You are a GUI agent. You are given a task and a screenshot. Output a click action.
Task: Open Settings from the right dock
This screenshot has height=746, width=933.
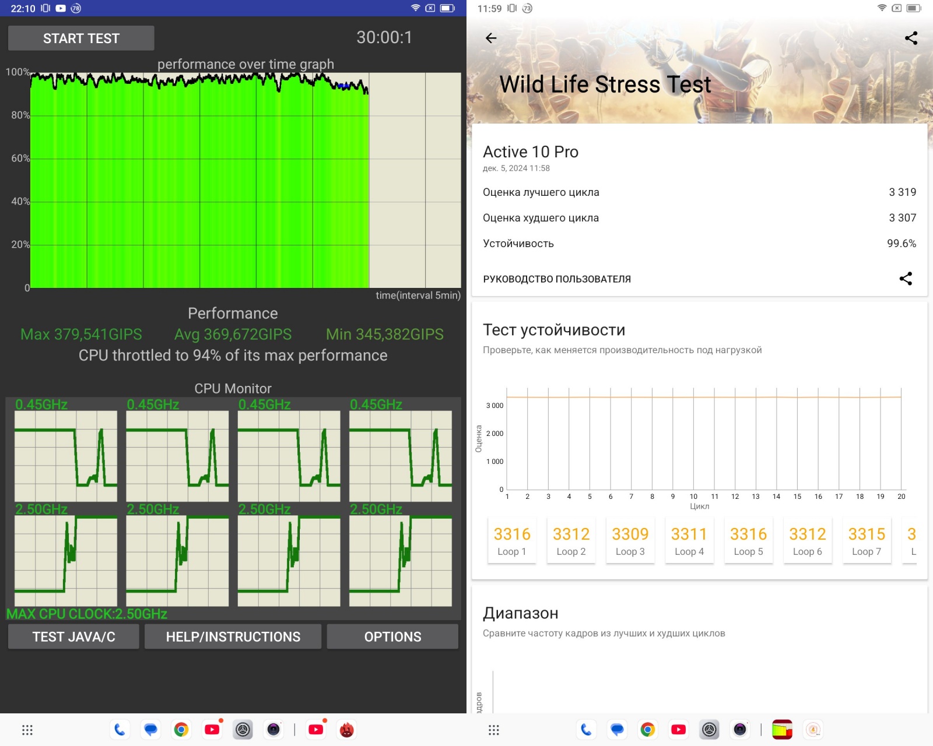pyautogui.click(x=710, y=730)
